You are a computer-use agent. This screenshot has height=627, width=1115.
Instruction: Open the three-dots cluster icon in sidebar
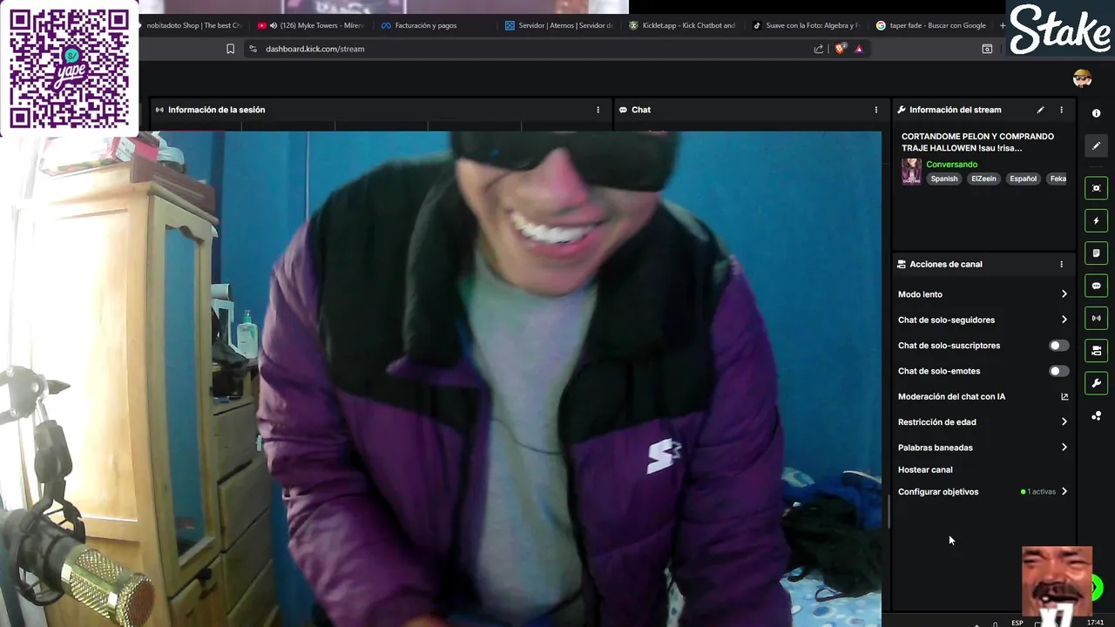tap(1096, 416)
